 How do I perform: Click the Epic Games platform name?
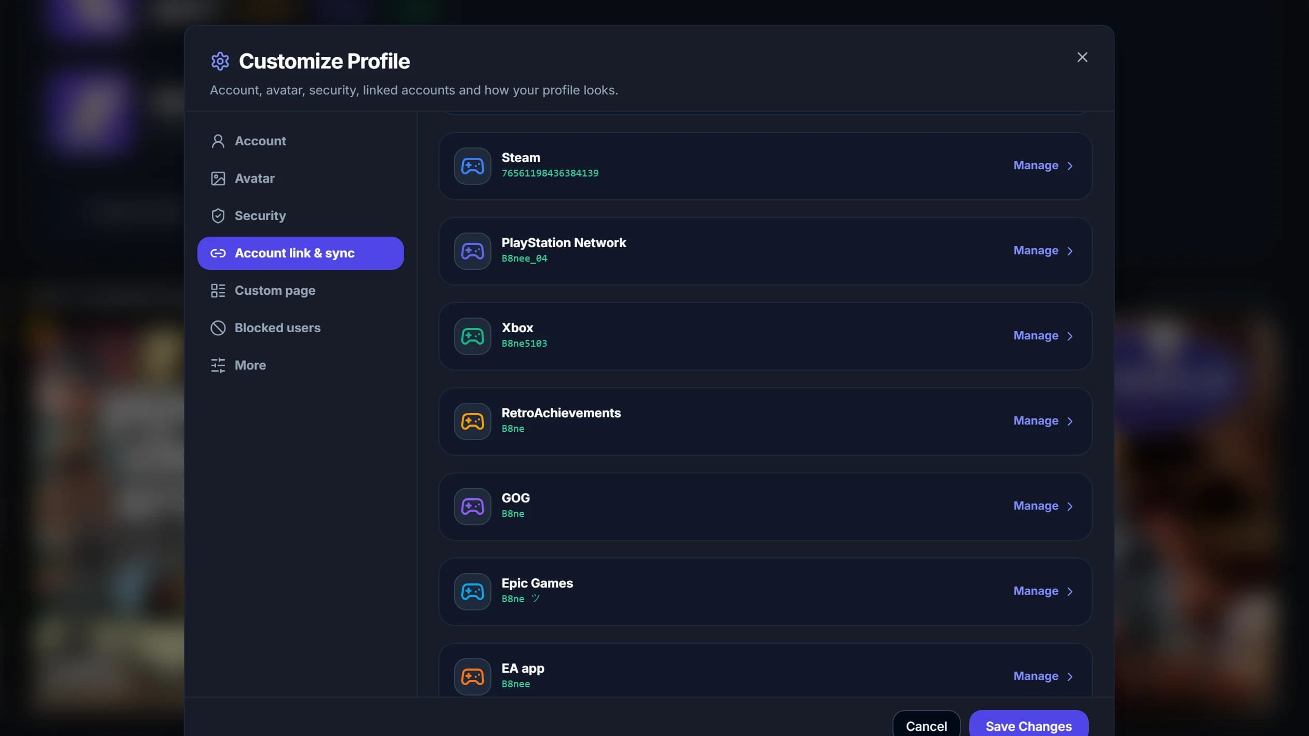click(537, 583)
